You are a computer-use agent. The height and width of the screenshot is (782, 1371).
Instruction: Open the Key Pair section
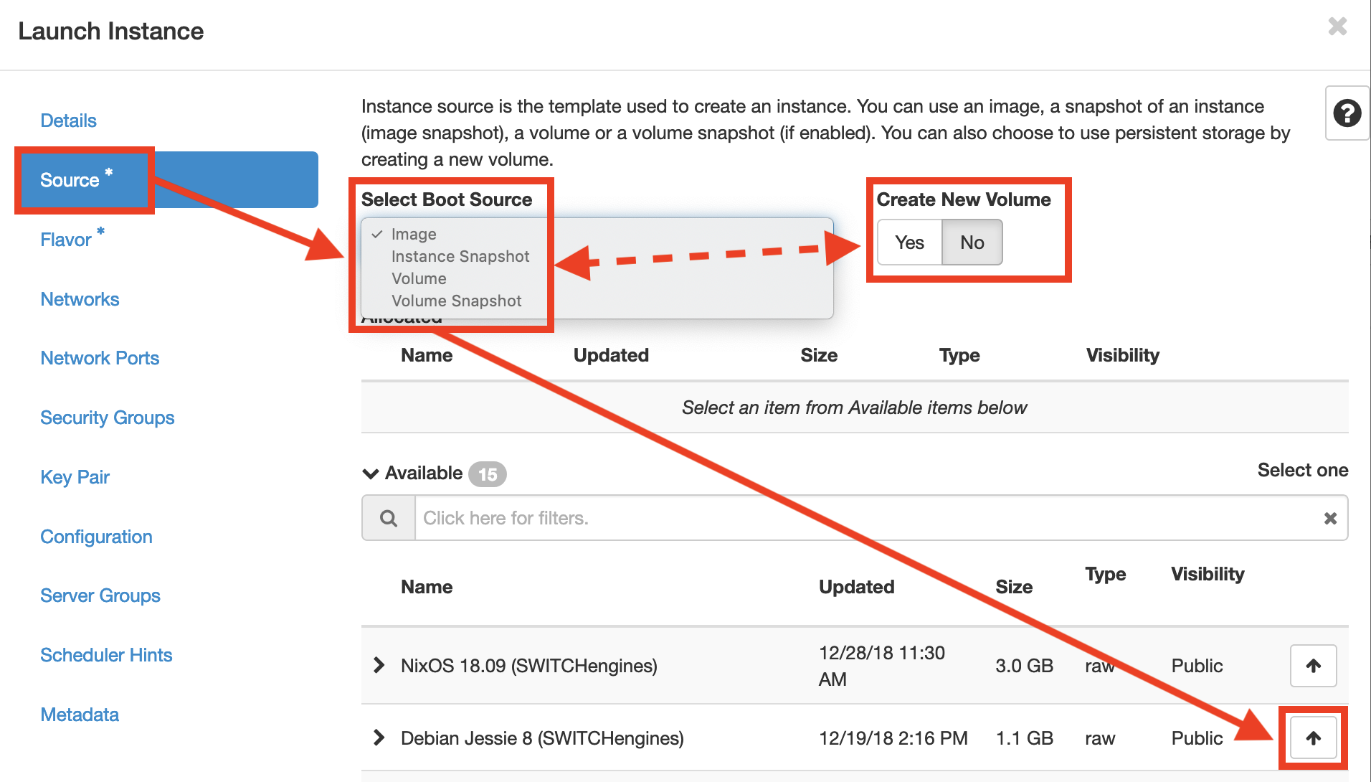pyautogui.click(x=75, y=476)
